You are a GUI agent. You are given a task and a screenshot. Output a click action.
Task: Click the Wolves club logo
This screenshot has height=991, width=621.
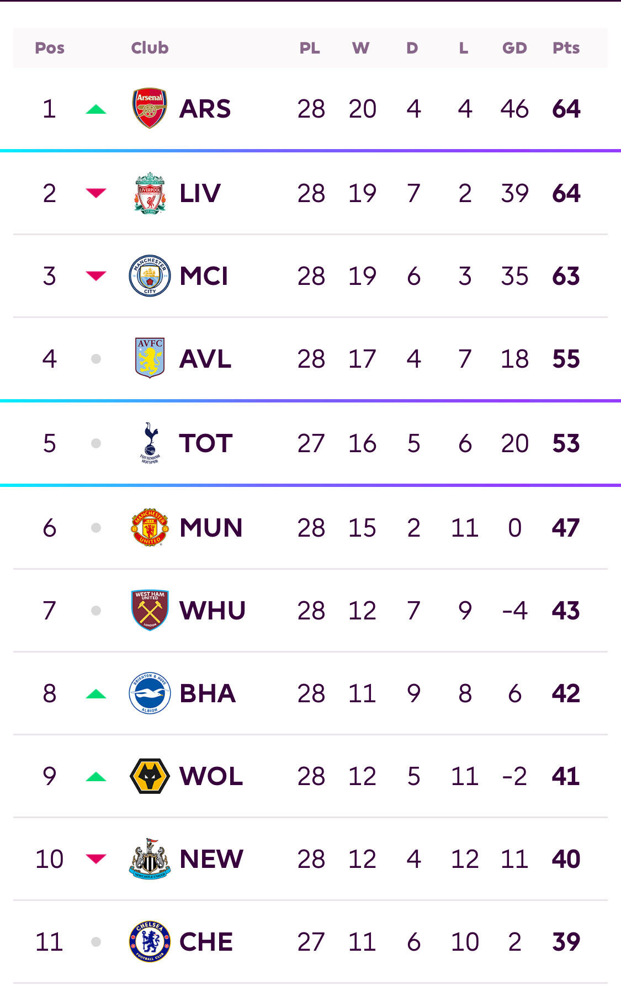pos(150,776)
